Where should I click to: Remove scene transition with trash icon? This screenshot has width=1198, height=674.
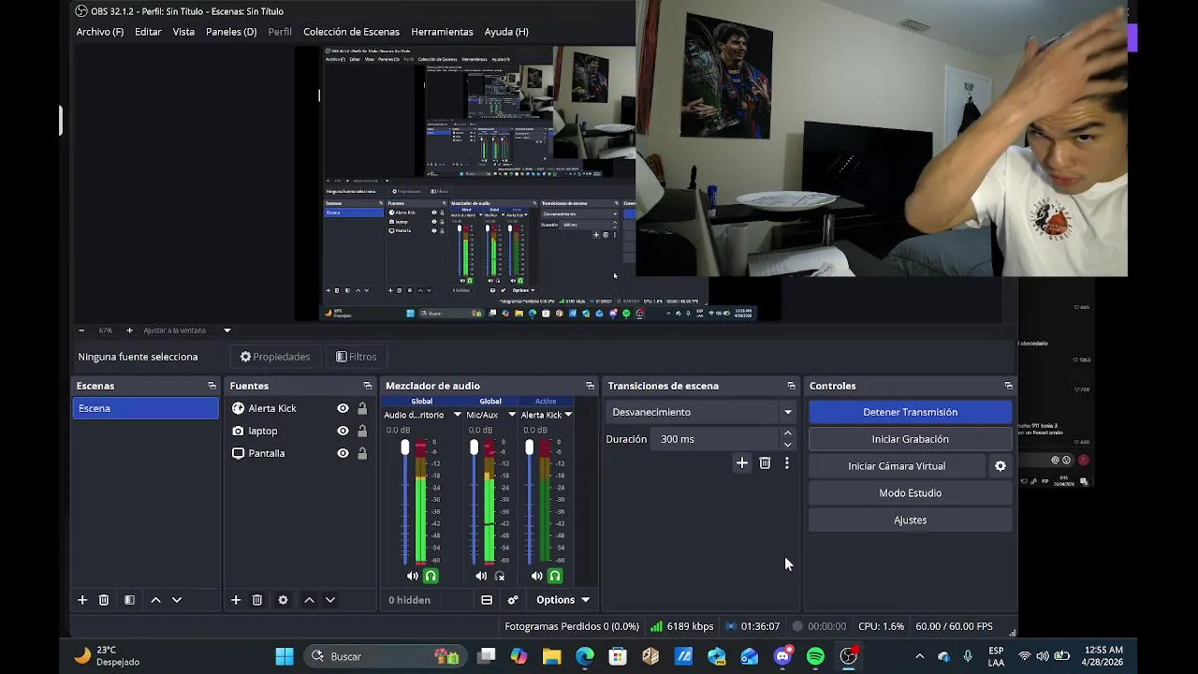[x=765, y=463]
